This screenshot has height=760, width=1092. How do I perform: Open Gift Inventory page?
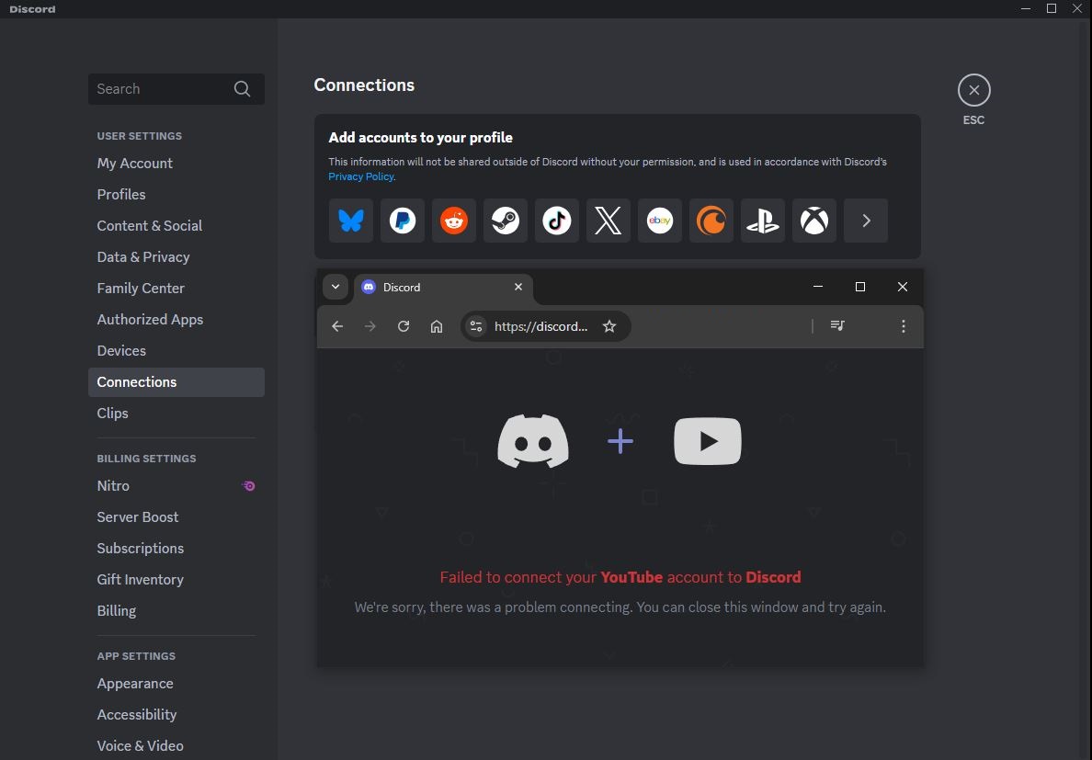click(176, 580)
